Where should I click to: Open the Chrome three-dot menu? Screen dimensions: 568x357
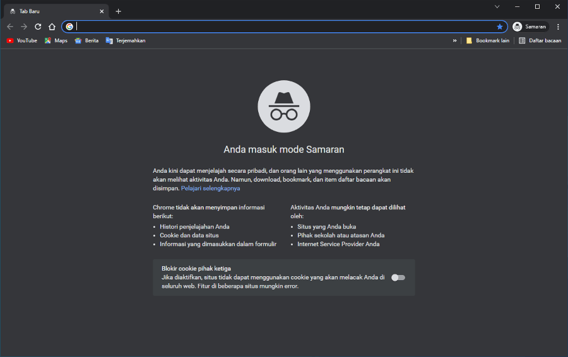pyautogui.click(x=558, y=26)
